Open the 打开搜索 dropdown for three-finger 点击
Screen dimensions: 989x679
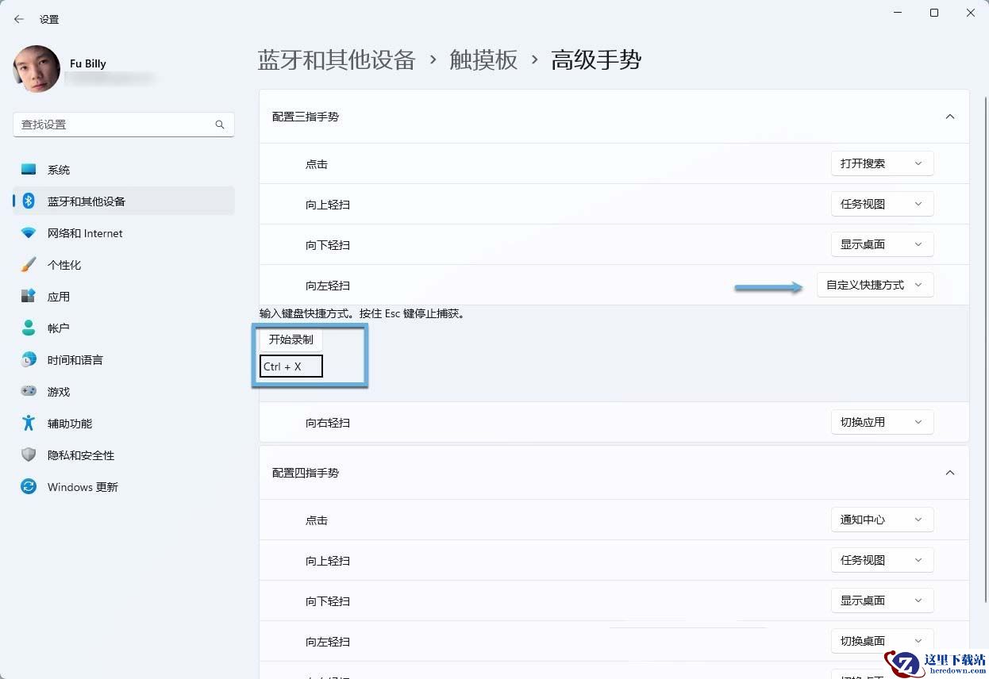click(x=882, y=163)
